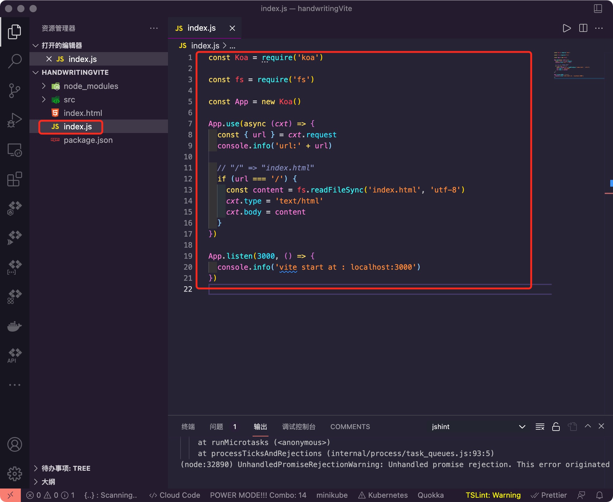
Task: Open the Cloud Code API view icon
Action: pos(14,356)
